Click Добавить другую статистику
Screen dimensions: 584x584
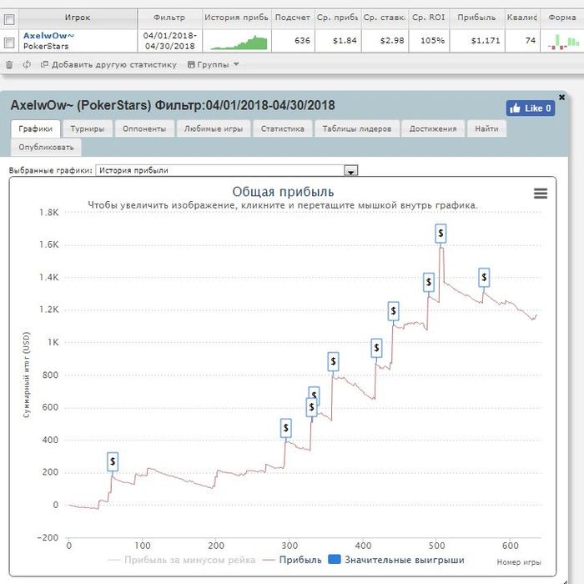(x=108, y=65)
